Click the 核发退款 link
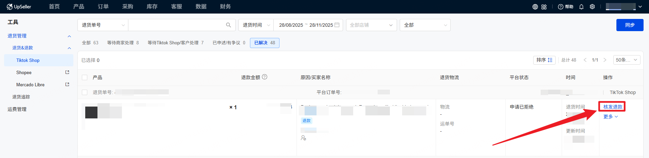The image size is (649, 158). [612, 107]
